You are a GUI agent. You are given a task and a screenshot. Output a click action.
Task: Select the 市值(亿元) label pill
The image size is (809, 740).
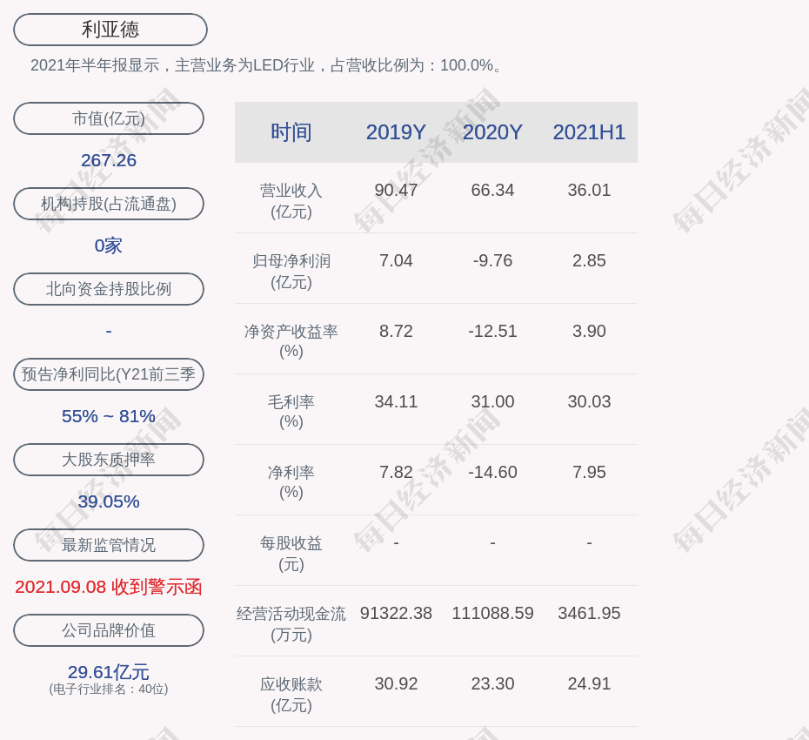coord(109,118)
